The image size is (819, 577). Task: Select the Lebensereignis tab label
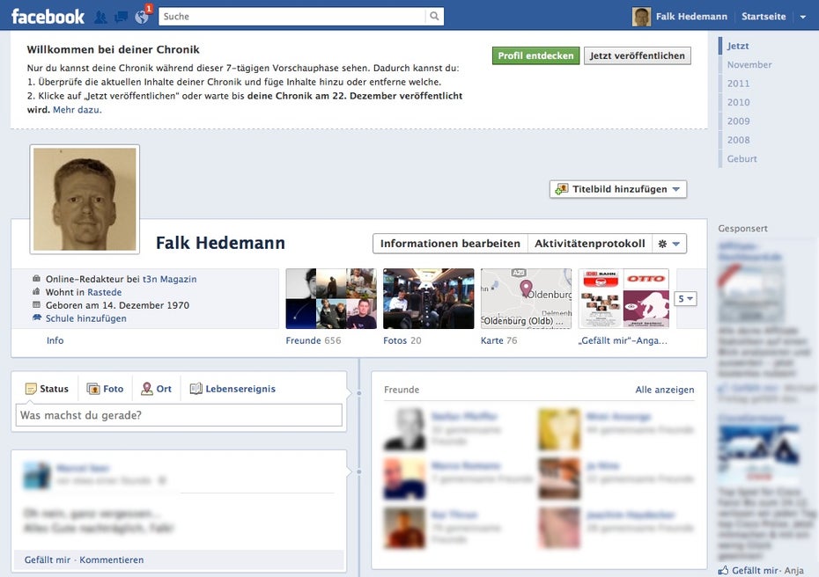240,389
